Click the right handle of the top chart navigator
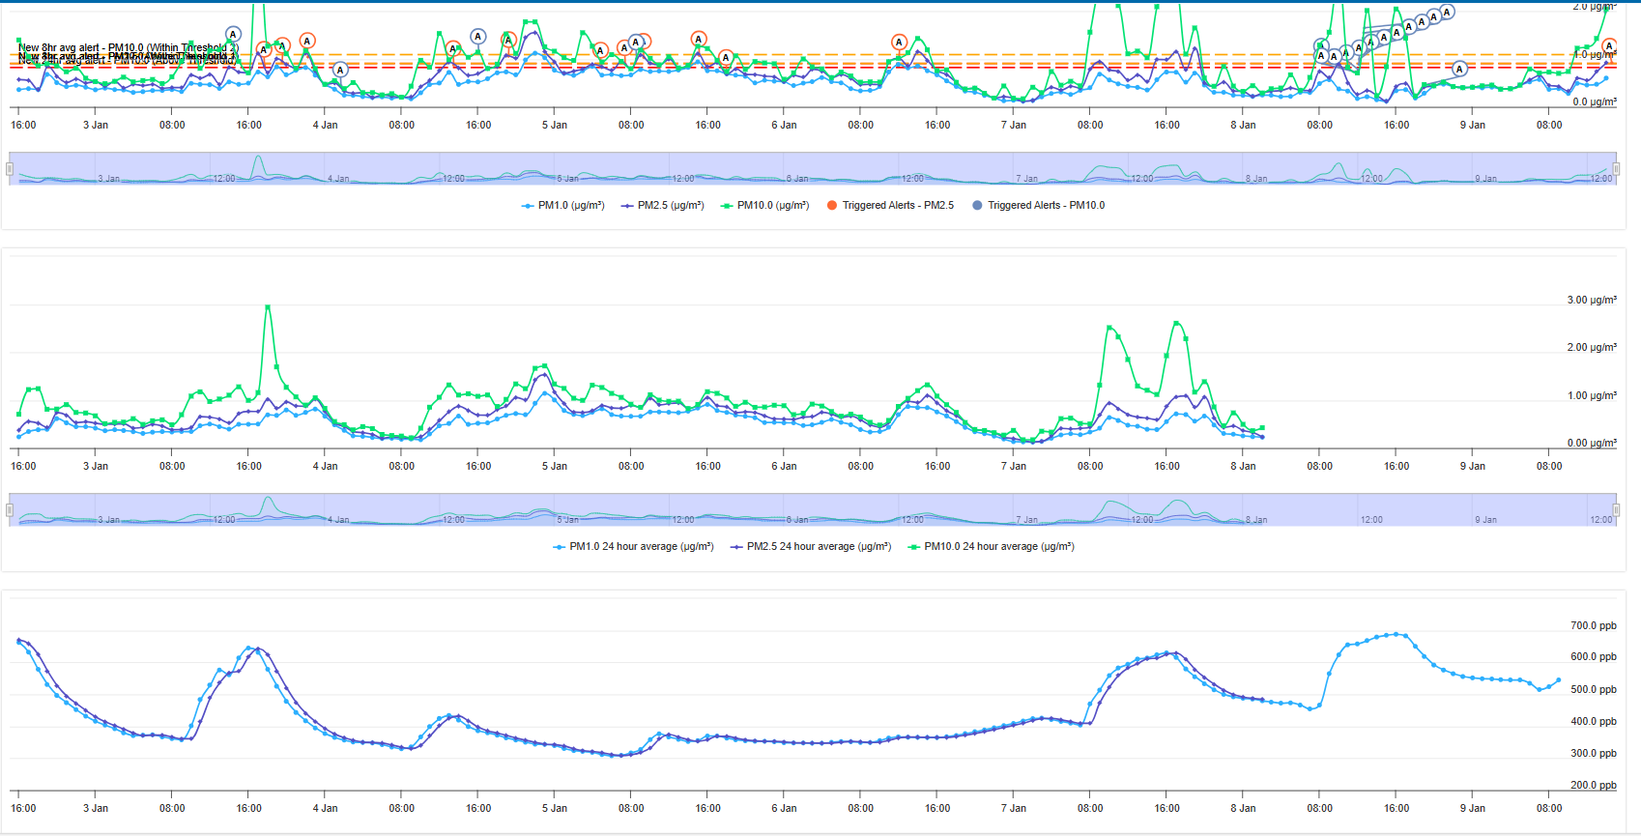The width and height of the screenshot is (1641, 836). 1616,168
